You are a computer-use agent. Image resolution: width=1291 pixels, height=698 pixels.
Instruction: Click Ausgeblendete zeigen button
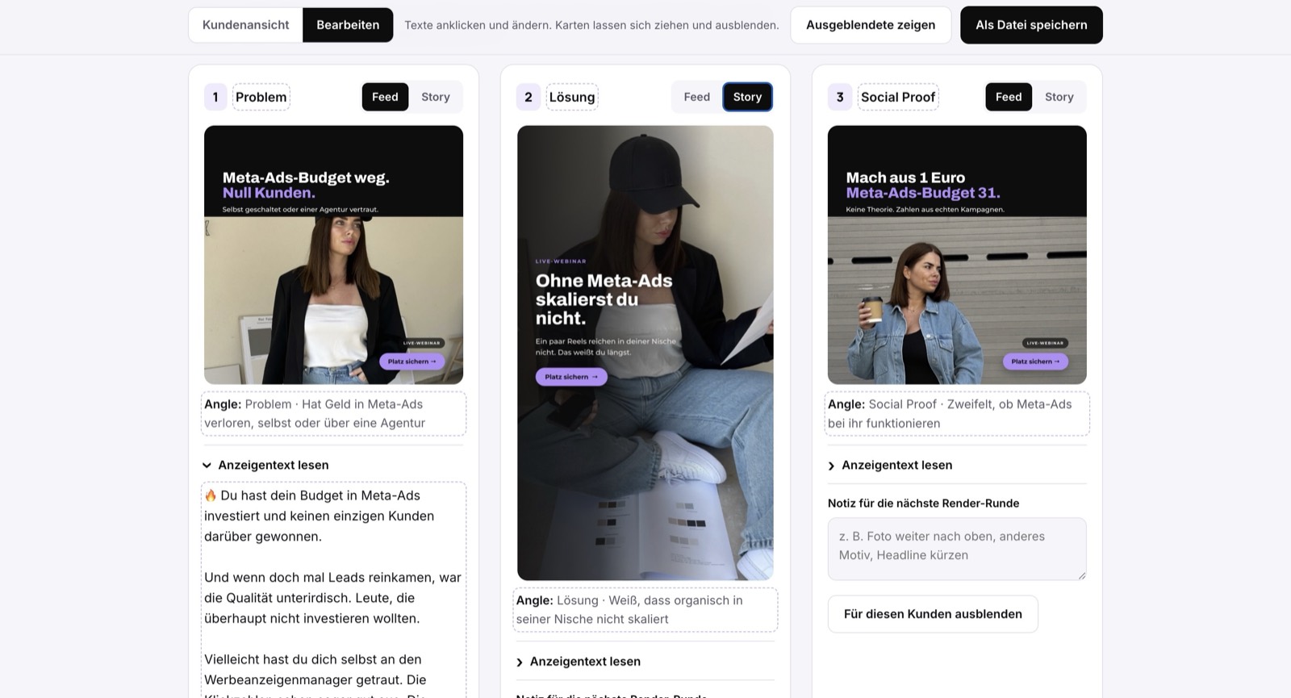871,25
